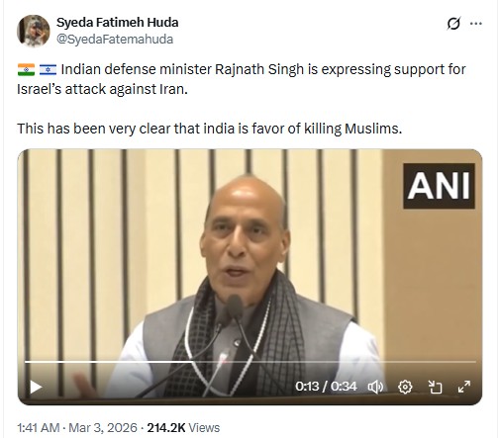This screenshot has width=500, height=438.
Task: Mute the video volume
Action: point(375,387)
